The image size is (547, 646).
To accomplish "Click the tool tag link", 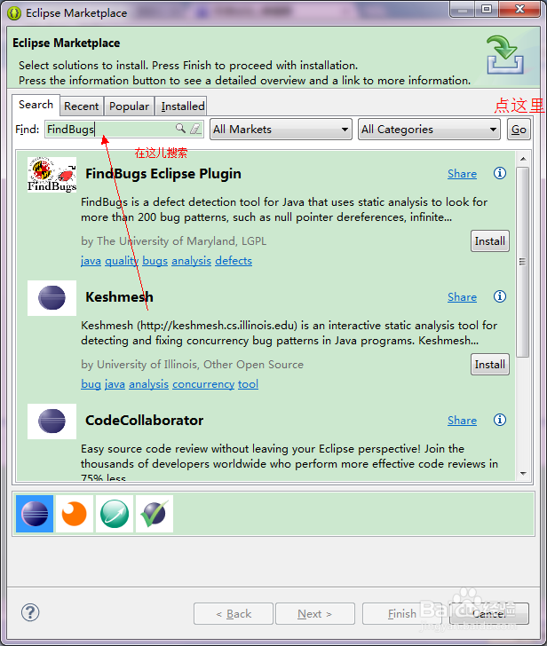I will tap(248, 384).
